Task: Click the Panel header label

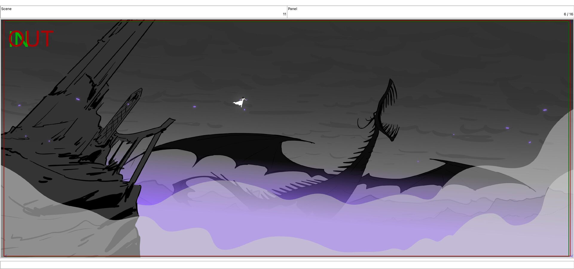Action: click(292, 9)
